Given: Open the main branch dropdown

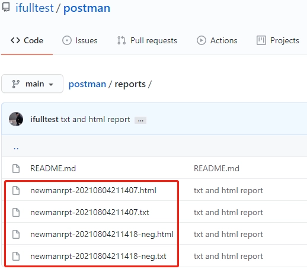Looking at the screenshot, I should pyautogui.click(x=33, y=84).
